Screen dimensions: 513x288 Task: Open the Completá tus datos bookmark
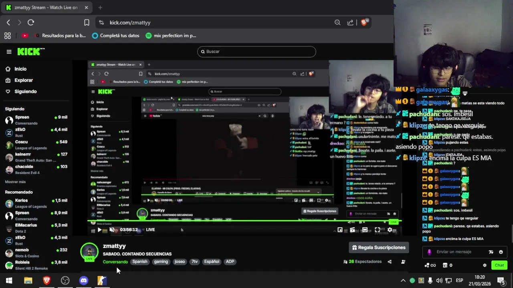116,36
